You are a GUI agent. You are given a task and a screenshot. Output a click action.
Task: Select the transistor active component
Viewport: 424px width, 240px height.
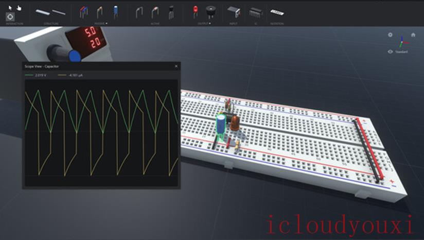pyautogui.click(x=171, y=12)
